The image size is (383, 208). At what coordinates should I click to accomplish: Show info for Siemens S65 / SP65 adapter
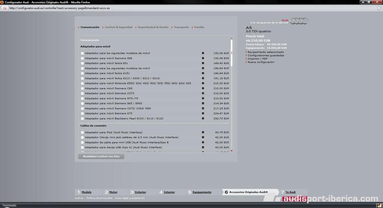click(203, 103)
